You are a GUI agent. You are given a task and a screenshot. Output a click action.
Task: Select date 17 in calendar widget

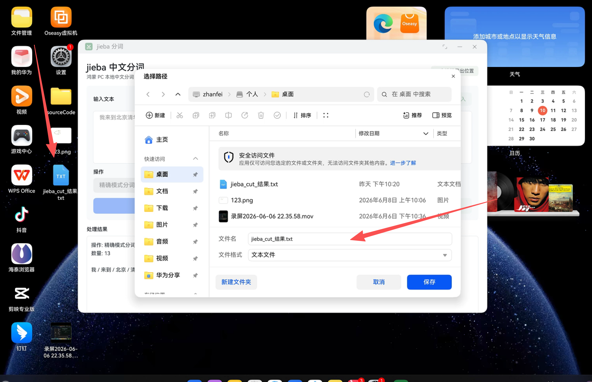tap(543, 120)
